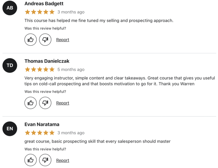Click the five-star rating on Evan's review

(40, 133)
